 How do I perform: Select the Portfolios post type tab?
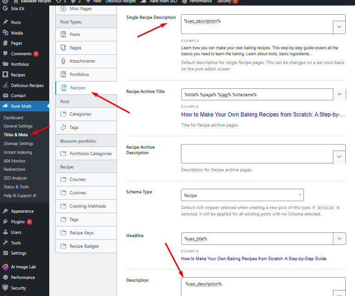point(79,75)
